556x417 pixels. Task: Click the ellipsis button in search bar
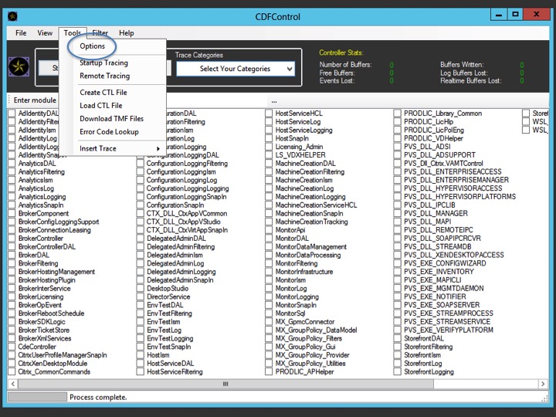274,101
